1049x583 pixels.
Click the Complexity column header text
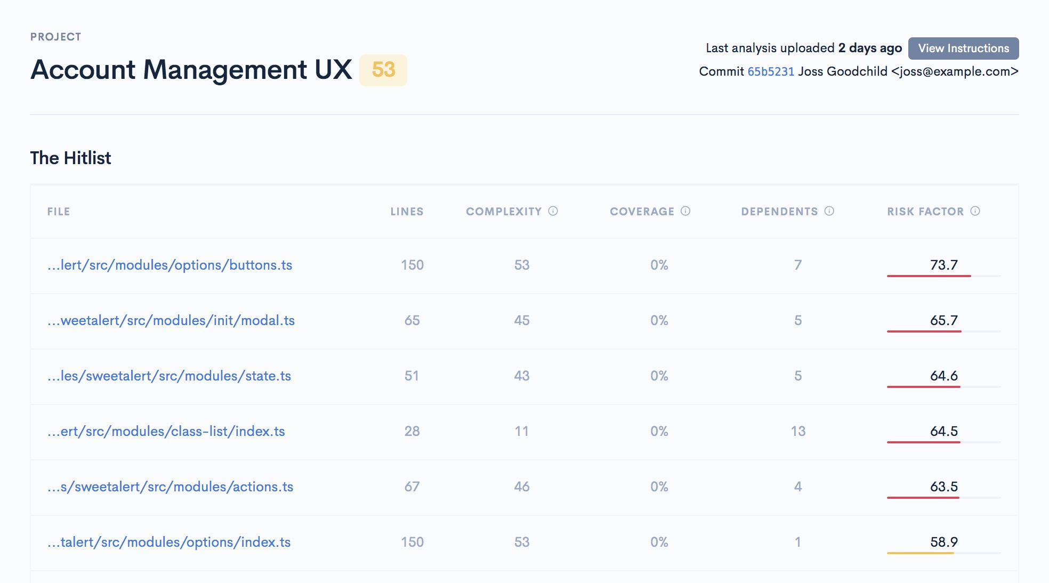pos(504,212)
